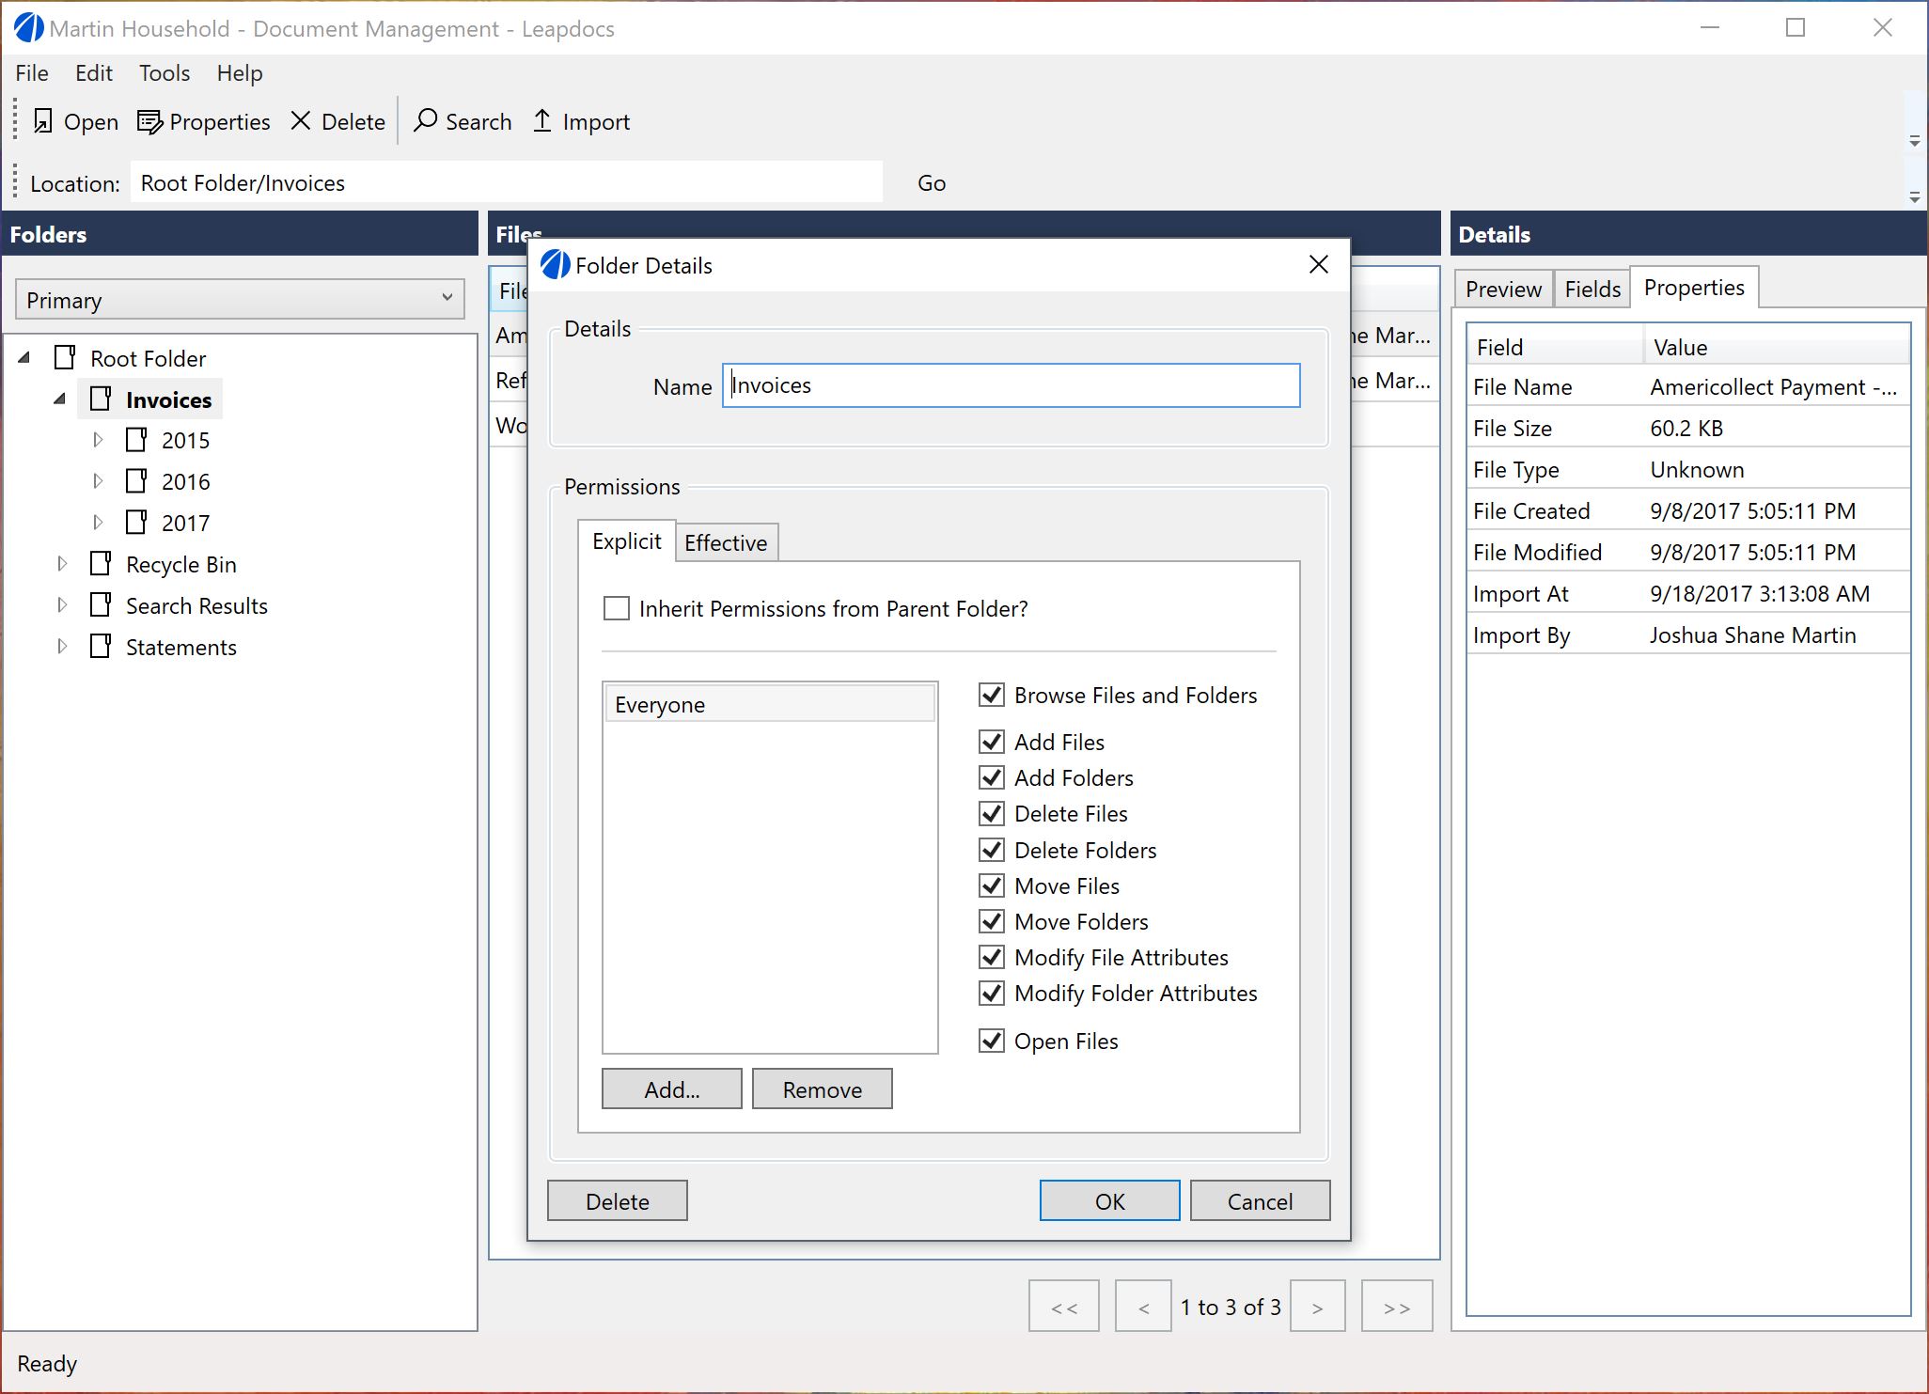This screenshot has width=1929, height=1394.
Task: Click the Go button beside Location
Action: (x=932, y=183)
